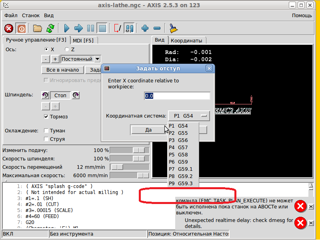
Task: Switch to the MDI [F5] tab
Action: [x=83, y=41]
